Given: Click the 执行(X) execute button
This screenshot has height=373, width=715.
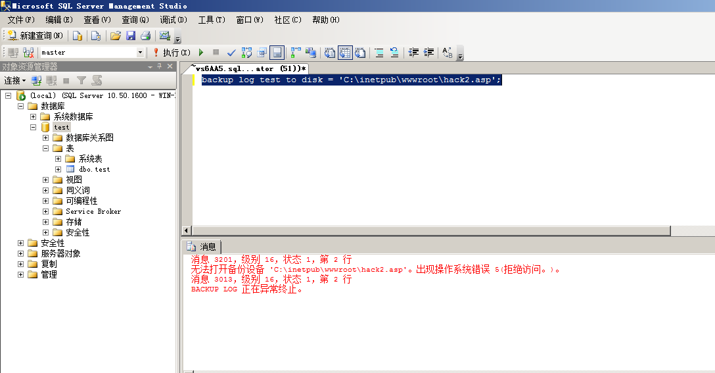Looking at the screenshot, I should (x=172, y=53).
